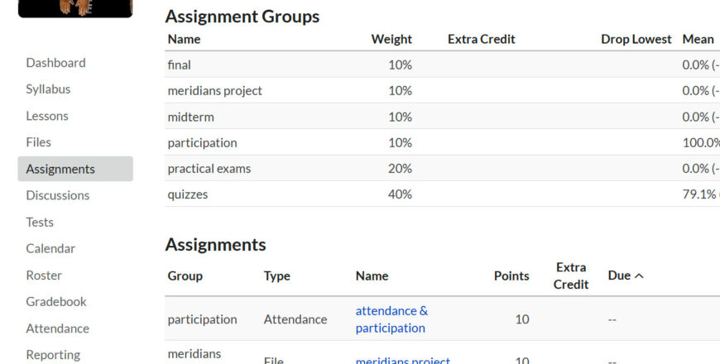This screenshot has height=364, width=720.
Task: Open the attendance & participation assignment
Action: pos(391,319)
